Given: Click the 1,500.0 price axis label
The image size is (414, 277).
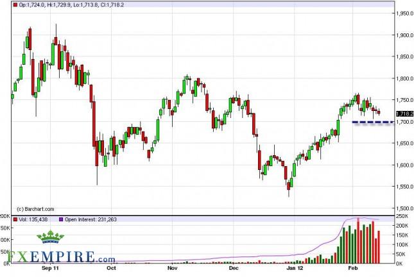Looking at the screenshot, I should (x=404, y=208).
